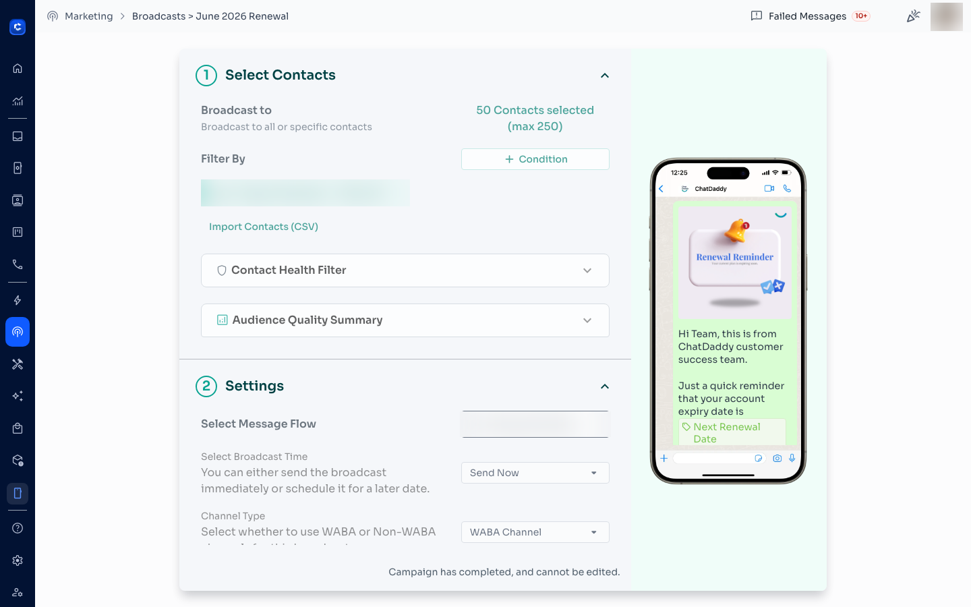This screenshot has height=607, width=971.
Task: Click the Failed Messages flag icon
Action: 757,16
